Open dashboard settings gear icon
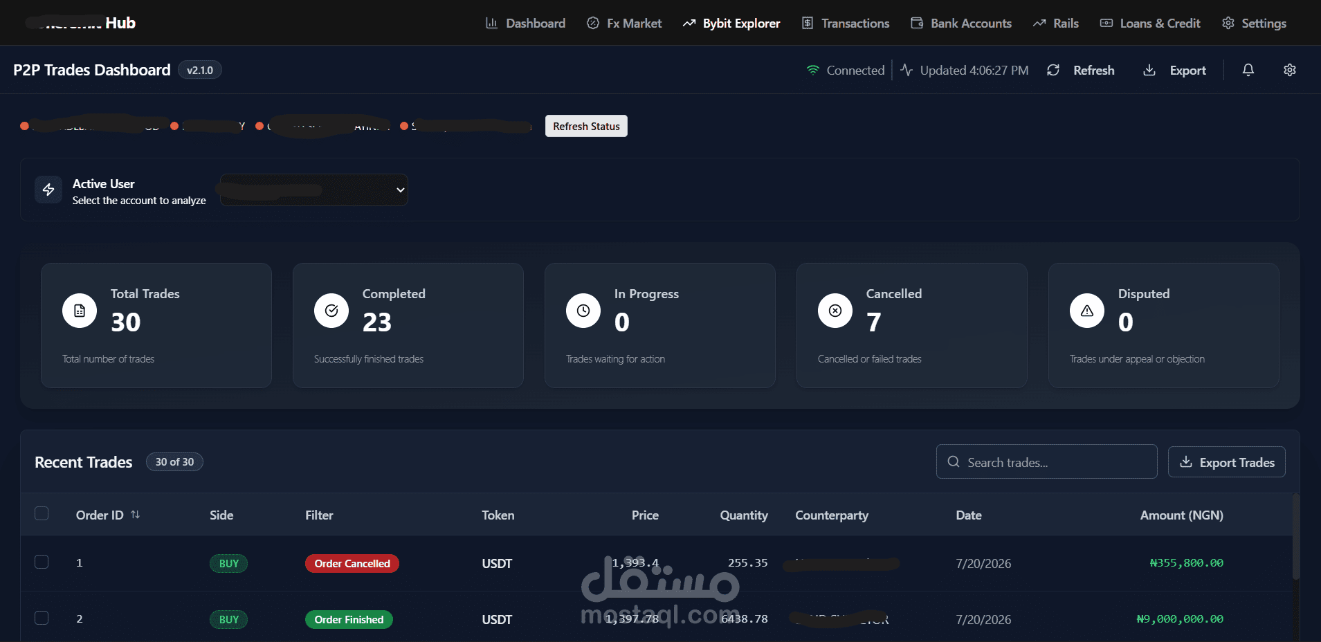 tap(1290, 70)
